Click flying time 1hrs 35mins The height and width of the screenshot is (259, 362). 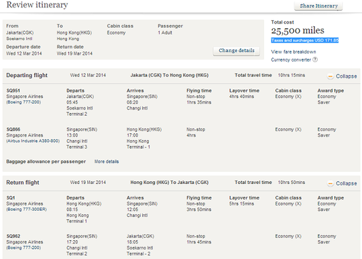[x=199, y=102]
